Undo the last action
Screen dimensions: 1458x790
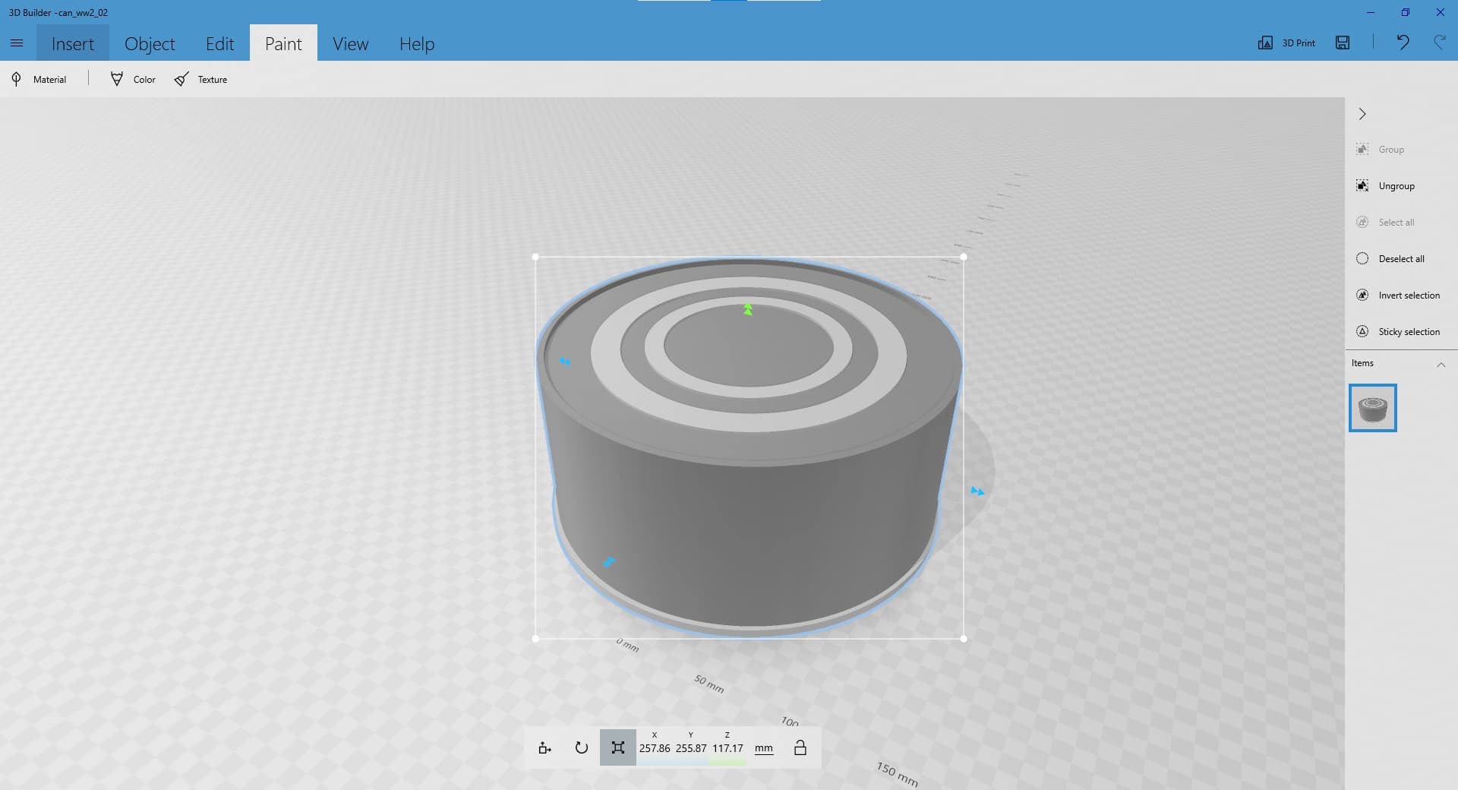pyautogui.click(x=1403, y=43)
